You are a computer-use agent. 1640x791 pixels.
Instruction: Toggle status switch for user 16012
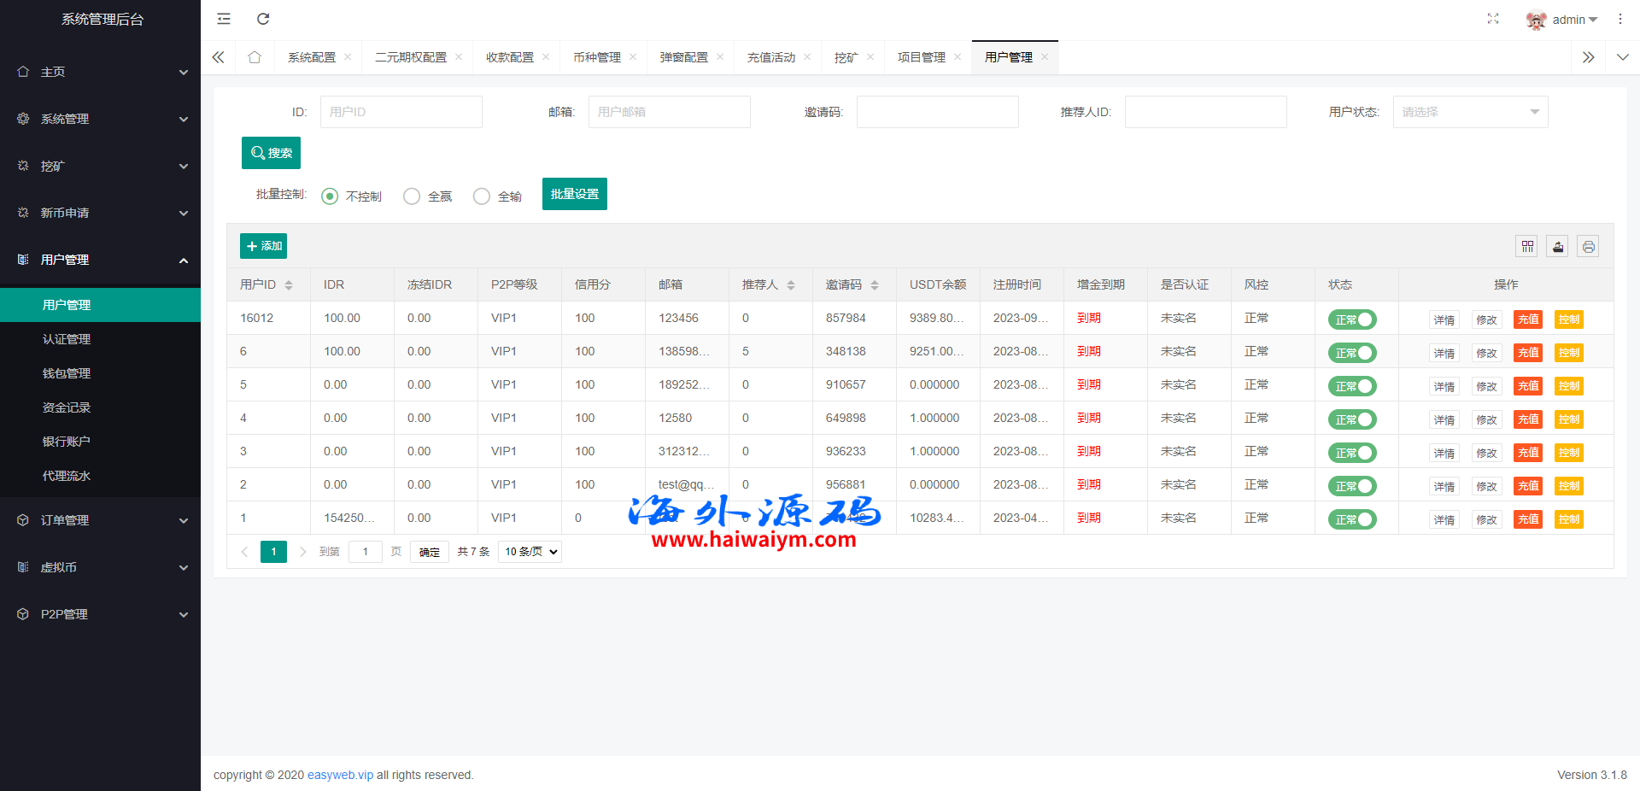click(1352, 319)
